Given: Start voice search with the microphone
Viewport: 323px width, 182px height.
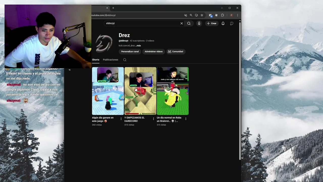Looking at the screenshot, I should point(199,23).
